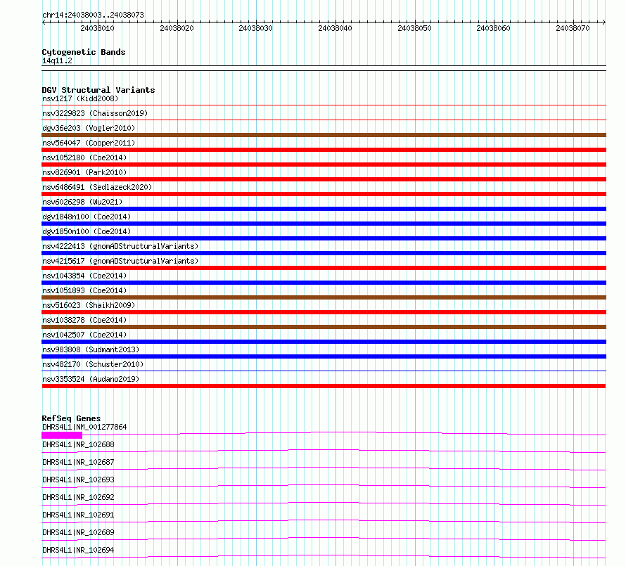Click the Cytogenetic Bands track title
This screenshot has height=566, width=626.
[84, 52]
